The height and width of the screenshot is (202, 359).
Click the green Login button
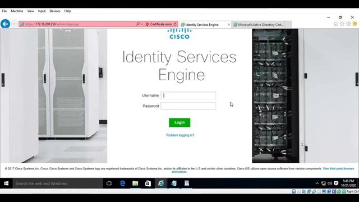pyautogui.click(x=179, y=122)
